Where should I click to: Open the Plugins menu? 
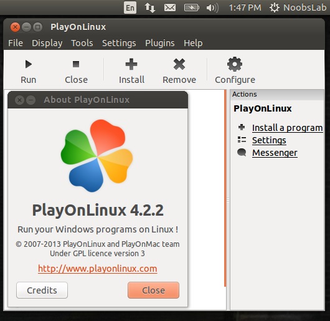pos(160,43)
